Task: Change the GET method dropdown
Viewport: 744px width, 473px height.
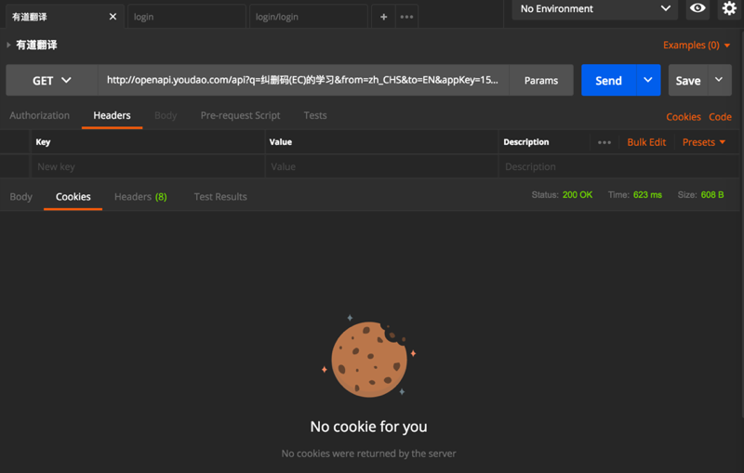Action: pyautogui.click(x=52, y=80)
